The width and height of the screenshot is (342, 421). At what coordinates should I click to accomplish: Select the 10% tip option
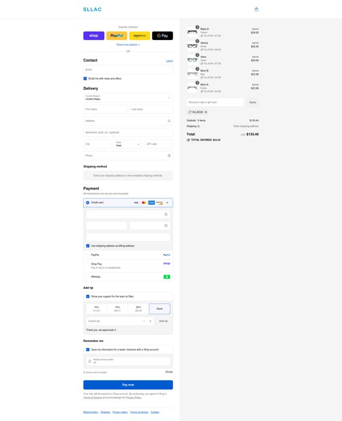pyautogui.click(x=97, y=309)
